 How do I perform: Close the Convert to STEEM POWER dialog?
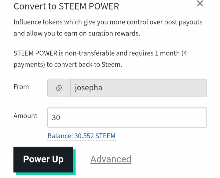(200, 4)
